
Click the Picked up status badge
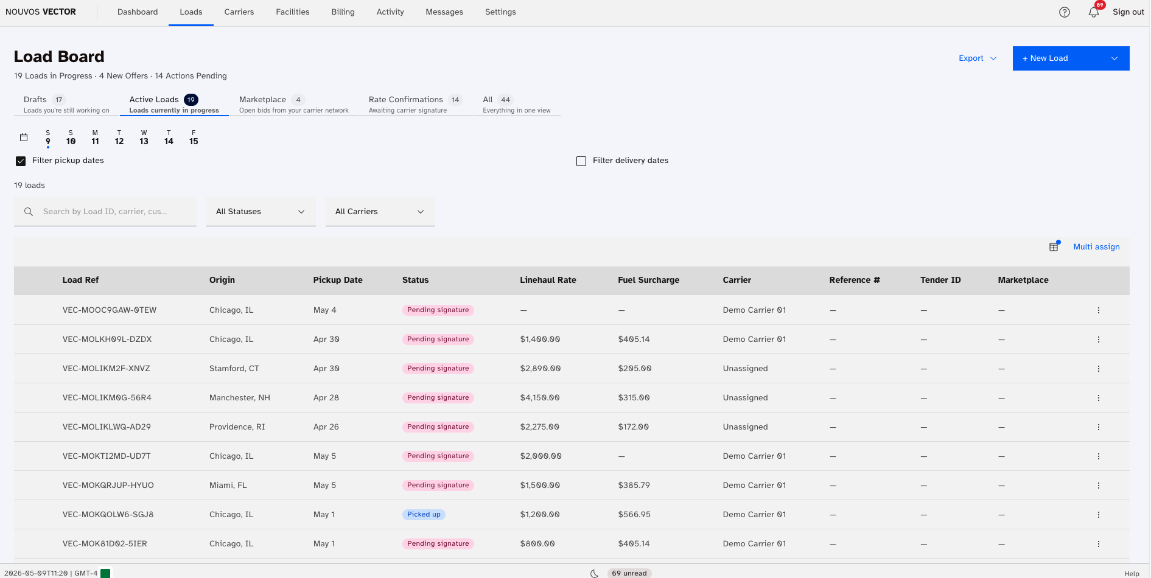(x=424, y=515)
